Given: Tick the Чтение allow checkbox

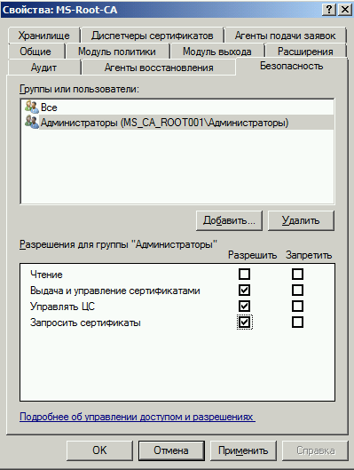Looking at the screenshot, I should pyautogui.click(x=244, y=274).
